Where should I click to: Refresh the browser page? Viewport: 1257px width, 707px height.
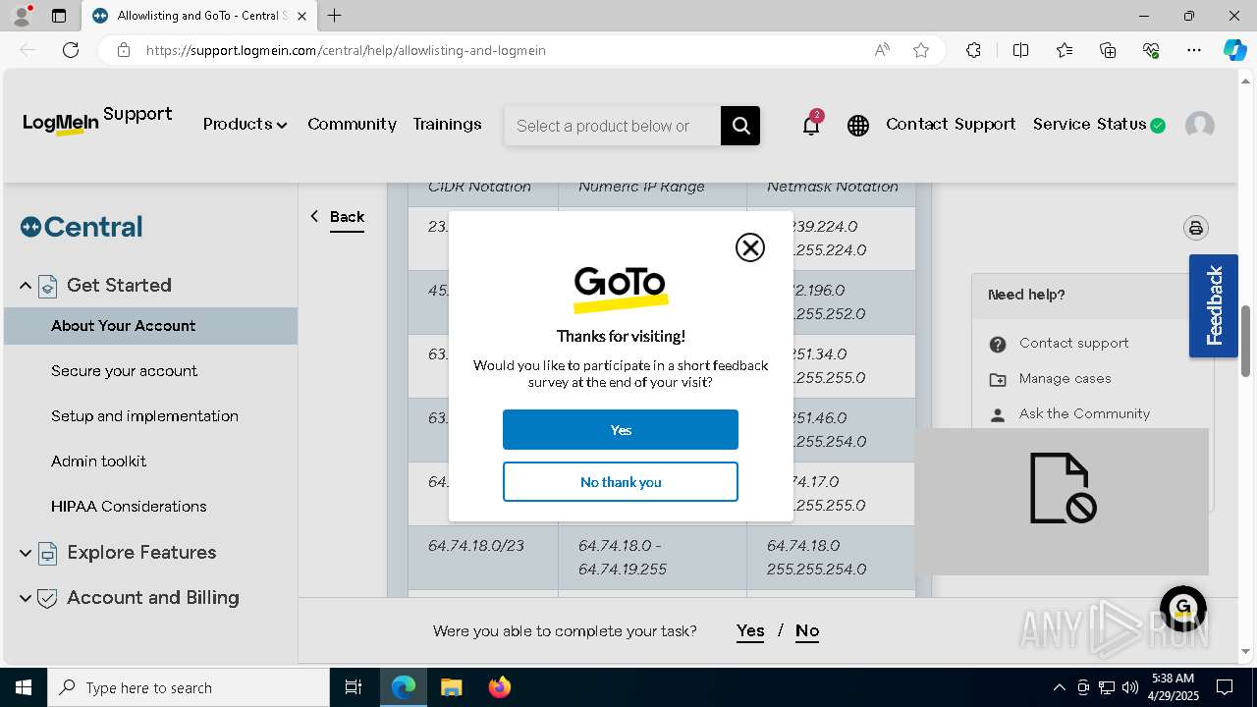71,50
